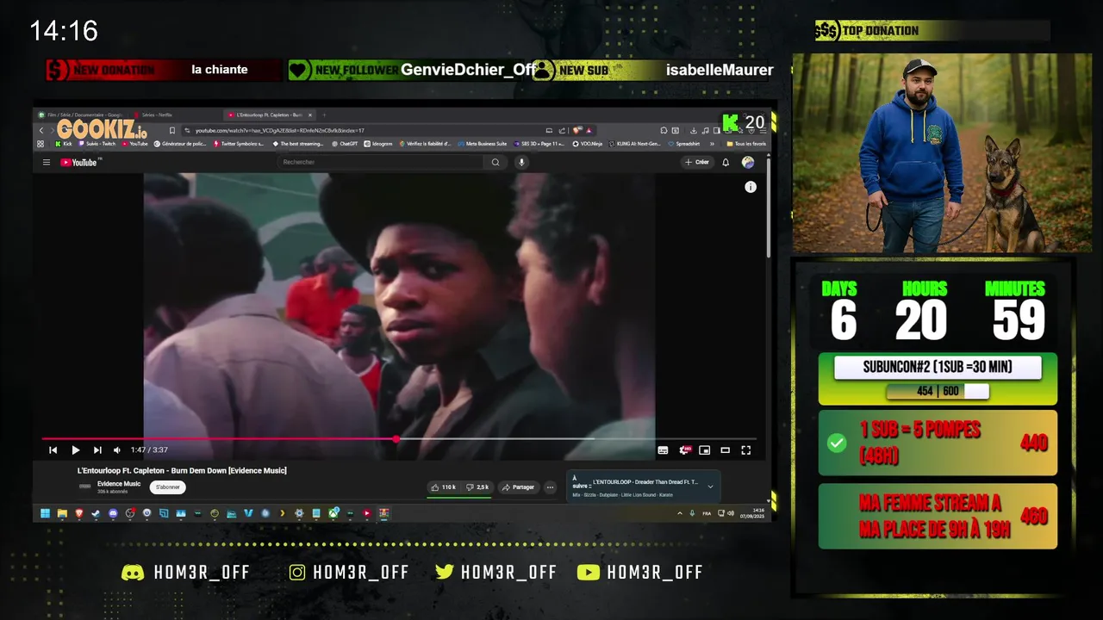Toggle theater mode
This screenshot has width=1103, height=620.
pos(726,449)
